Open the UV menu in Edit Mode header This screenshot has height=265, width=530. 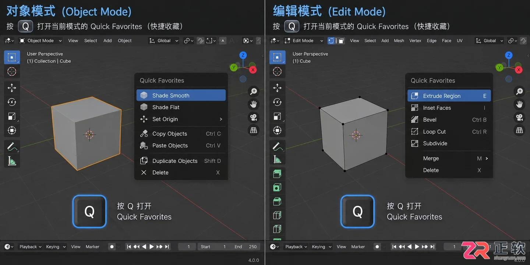460,40
